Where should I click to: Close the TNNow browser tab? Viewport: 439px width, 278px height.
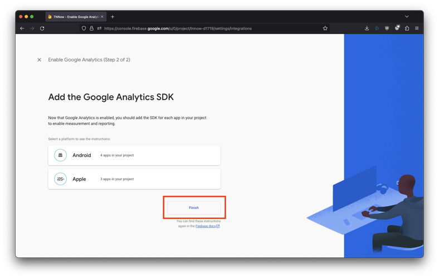coord(102,17)
